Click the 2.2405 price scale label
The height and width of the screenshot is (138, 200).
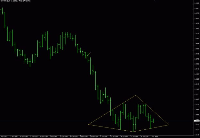click(x=197, y=74)
